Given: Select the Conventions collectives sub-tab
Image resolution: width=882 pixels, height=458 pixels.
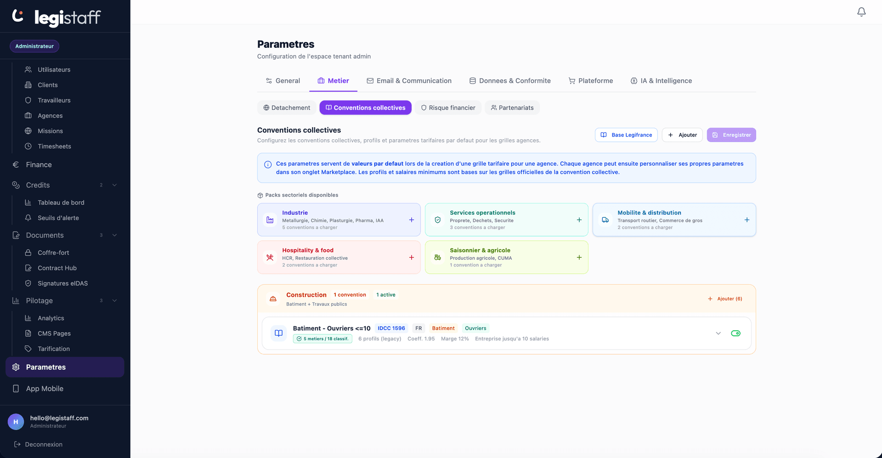Looking at the screenshot, I should [x=366, y=107].
